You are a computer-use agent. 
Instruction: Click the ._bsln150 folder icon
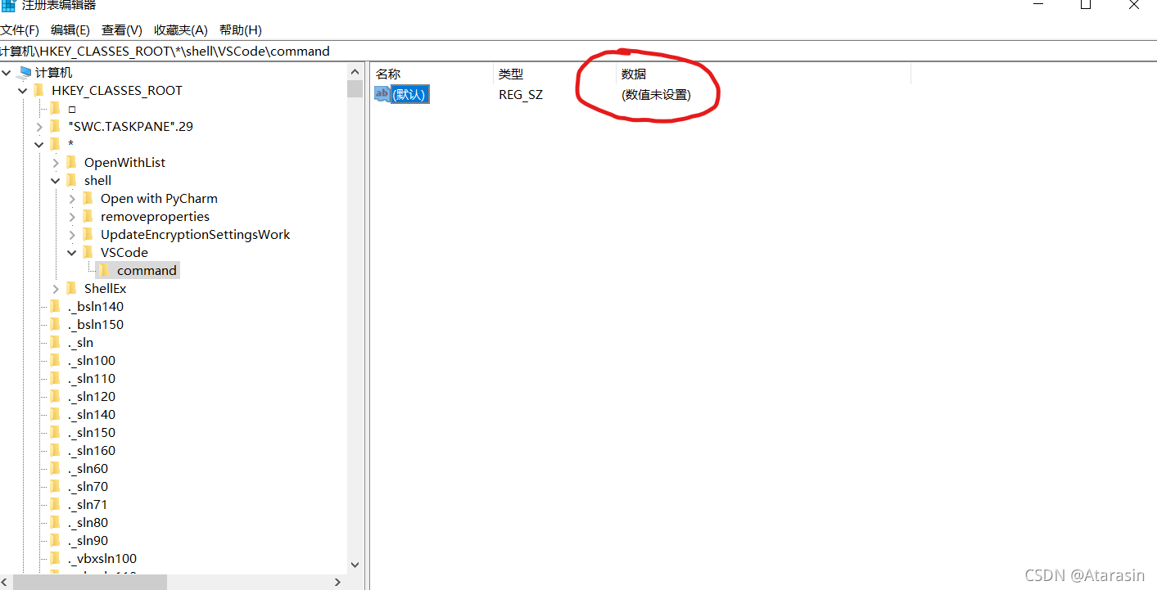[x=55, y=325]
